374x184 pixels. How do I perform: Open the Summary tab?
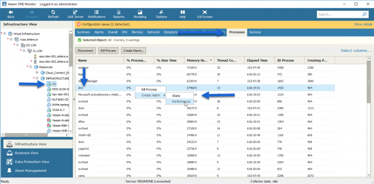[x=83, y=32]
